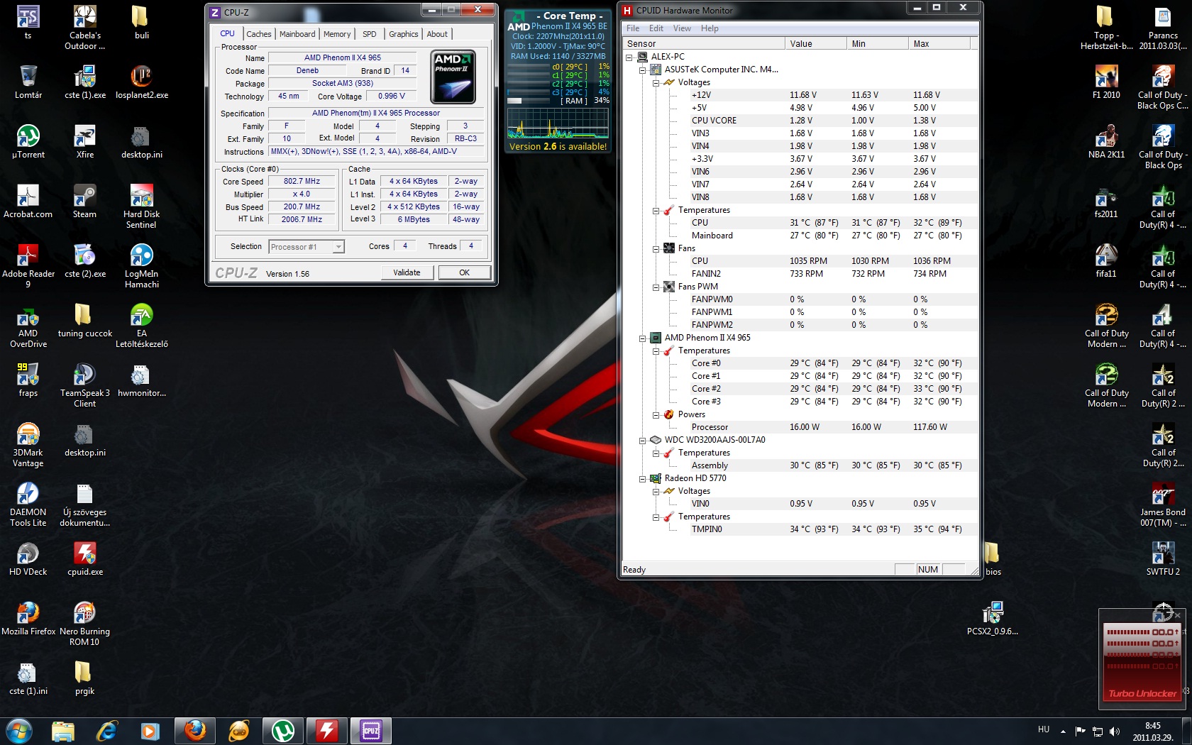
Task: Open TeamSpeak 3 Client shortcut
Action: click(84, 385)
